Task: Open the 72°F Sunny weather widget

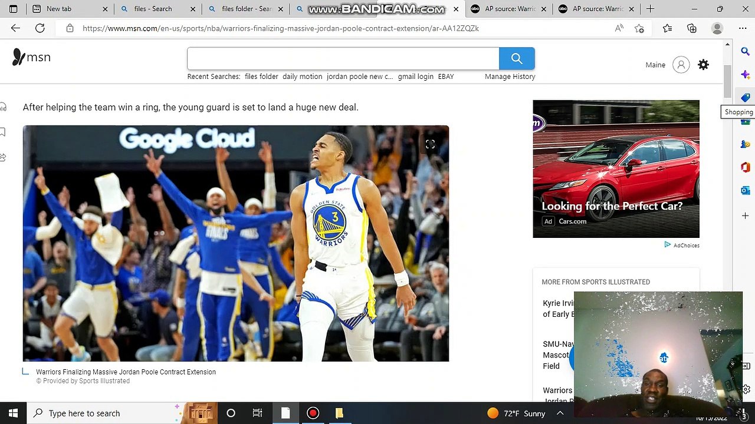Action: [516, 413]
